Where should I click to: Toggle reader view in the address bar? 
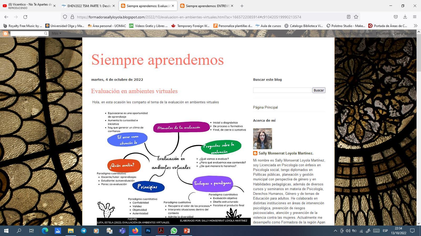pos(348,17)
